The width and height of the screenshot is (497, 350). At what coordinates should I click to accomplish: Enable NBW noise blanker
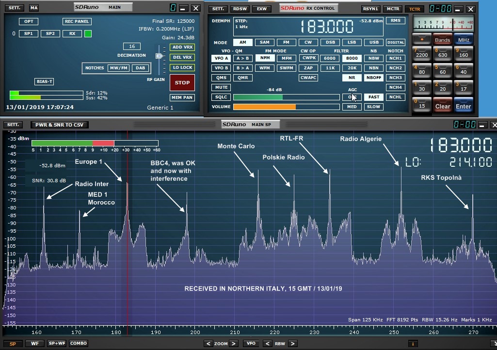point(374,58)
